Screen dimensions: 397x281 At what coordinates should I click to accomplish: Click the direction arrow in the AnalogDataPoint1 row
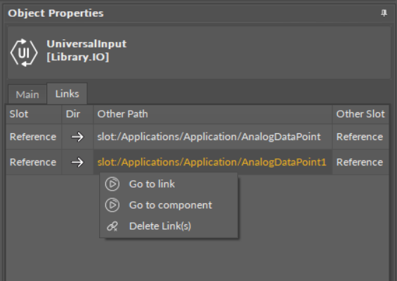[x=77, y=162]
